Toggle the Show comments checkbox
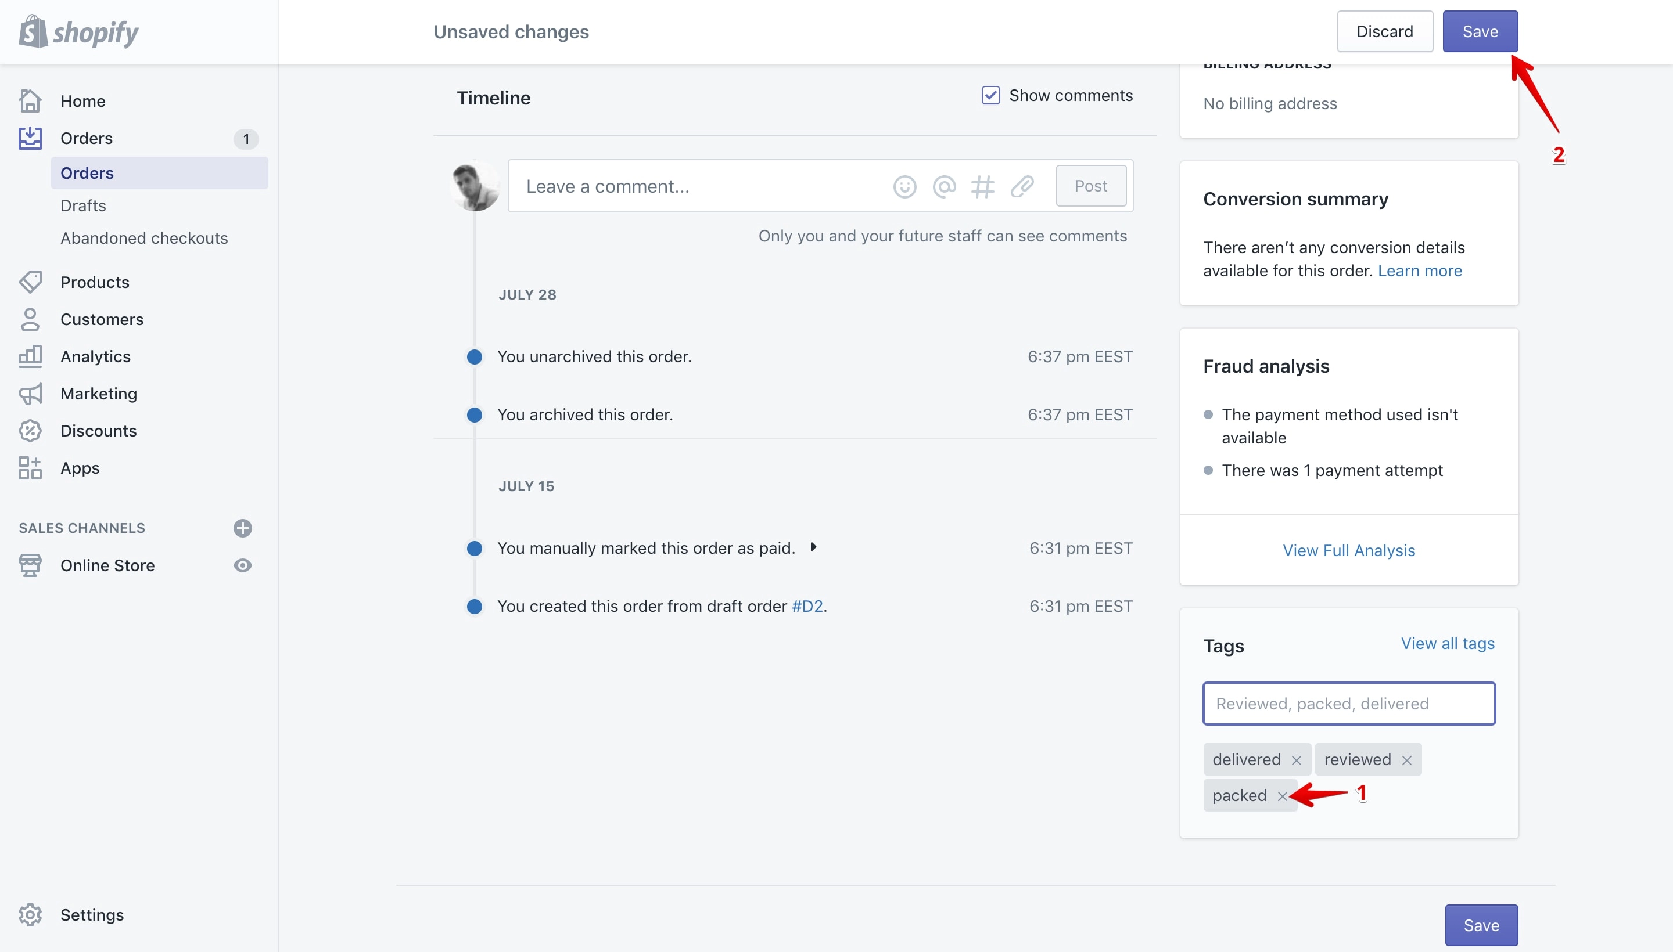The width and height of the screenshot is (1673, 952). tap(990, 95)
